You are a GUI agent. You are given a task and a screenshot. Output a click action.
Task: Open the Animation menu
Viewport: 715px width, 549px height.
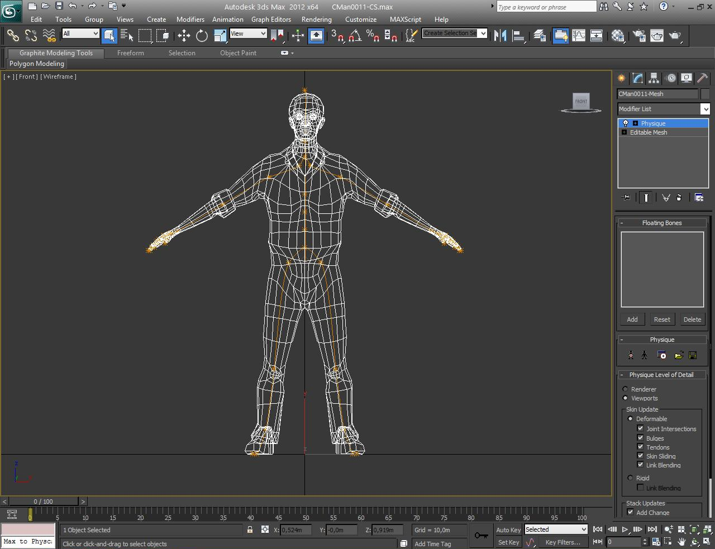[227, 19]
